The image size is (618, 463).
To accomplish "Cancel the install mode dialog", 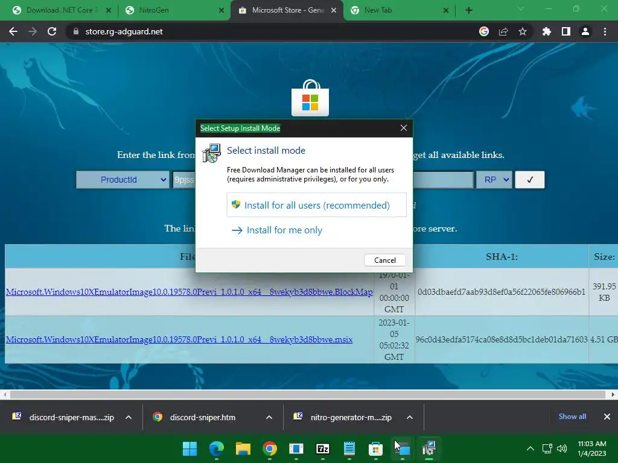I will point(384,260).
